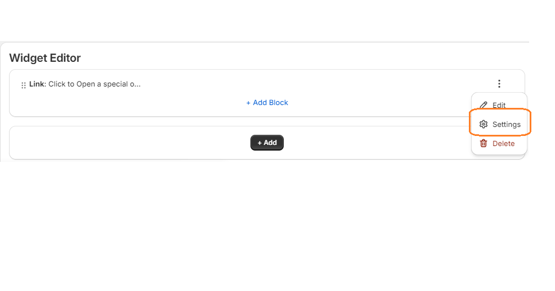The image size is (555, 291).
Task: Click the word 'Settings' in the popup menu
Action: [507, 124]
